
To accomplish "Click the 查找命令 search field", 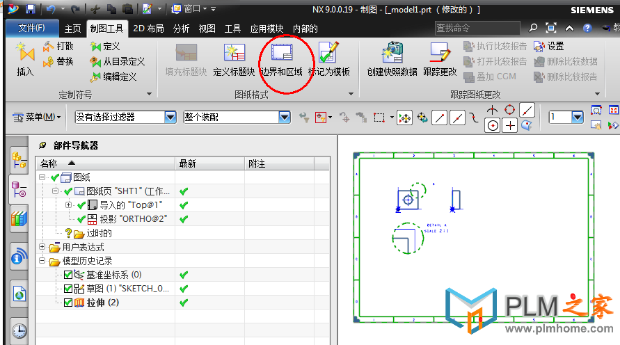I will pos(477,28).
